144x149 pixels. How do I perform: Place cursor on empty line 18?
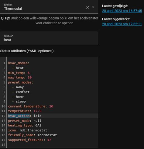(53, 145)
